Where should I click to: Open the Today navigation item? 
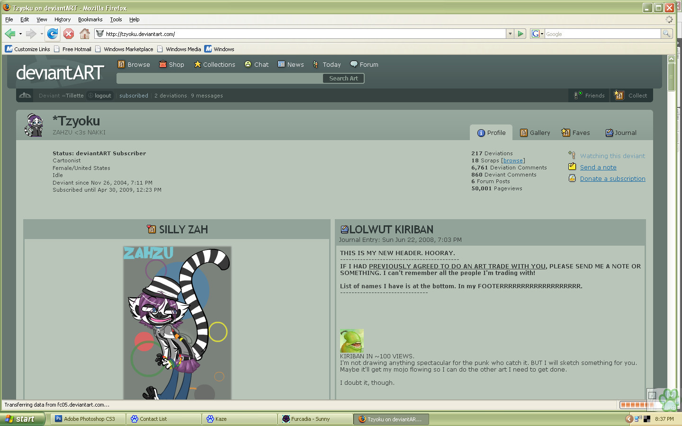click(327, 64)
